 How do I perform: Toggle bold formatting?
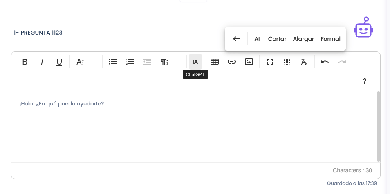click(25, 62)
